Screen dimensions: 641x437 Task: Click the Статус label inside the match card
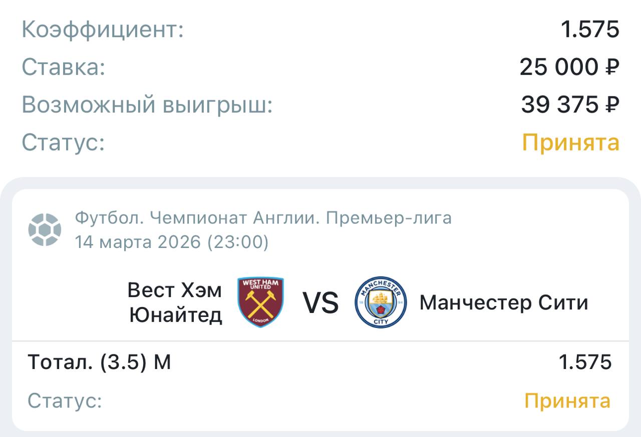[x=65, y=400]
